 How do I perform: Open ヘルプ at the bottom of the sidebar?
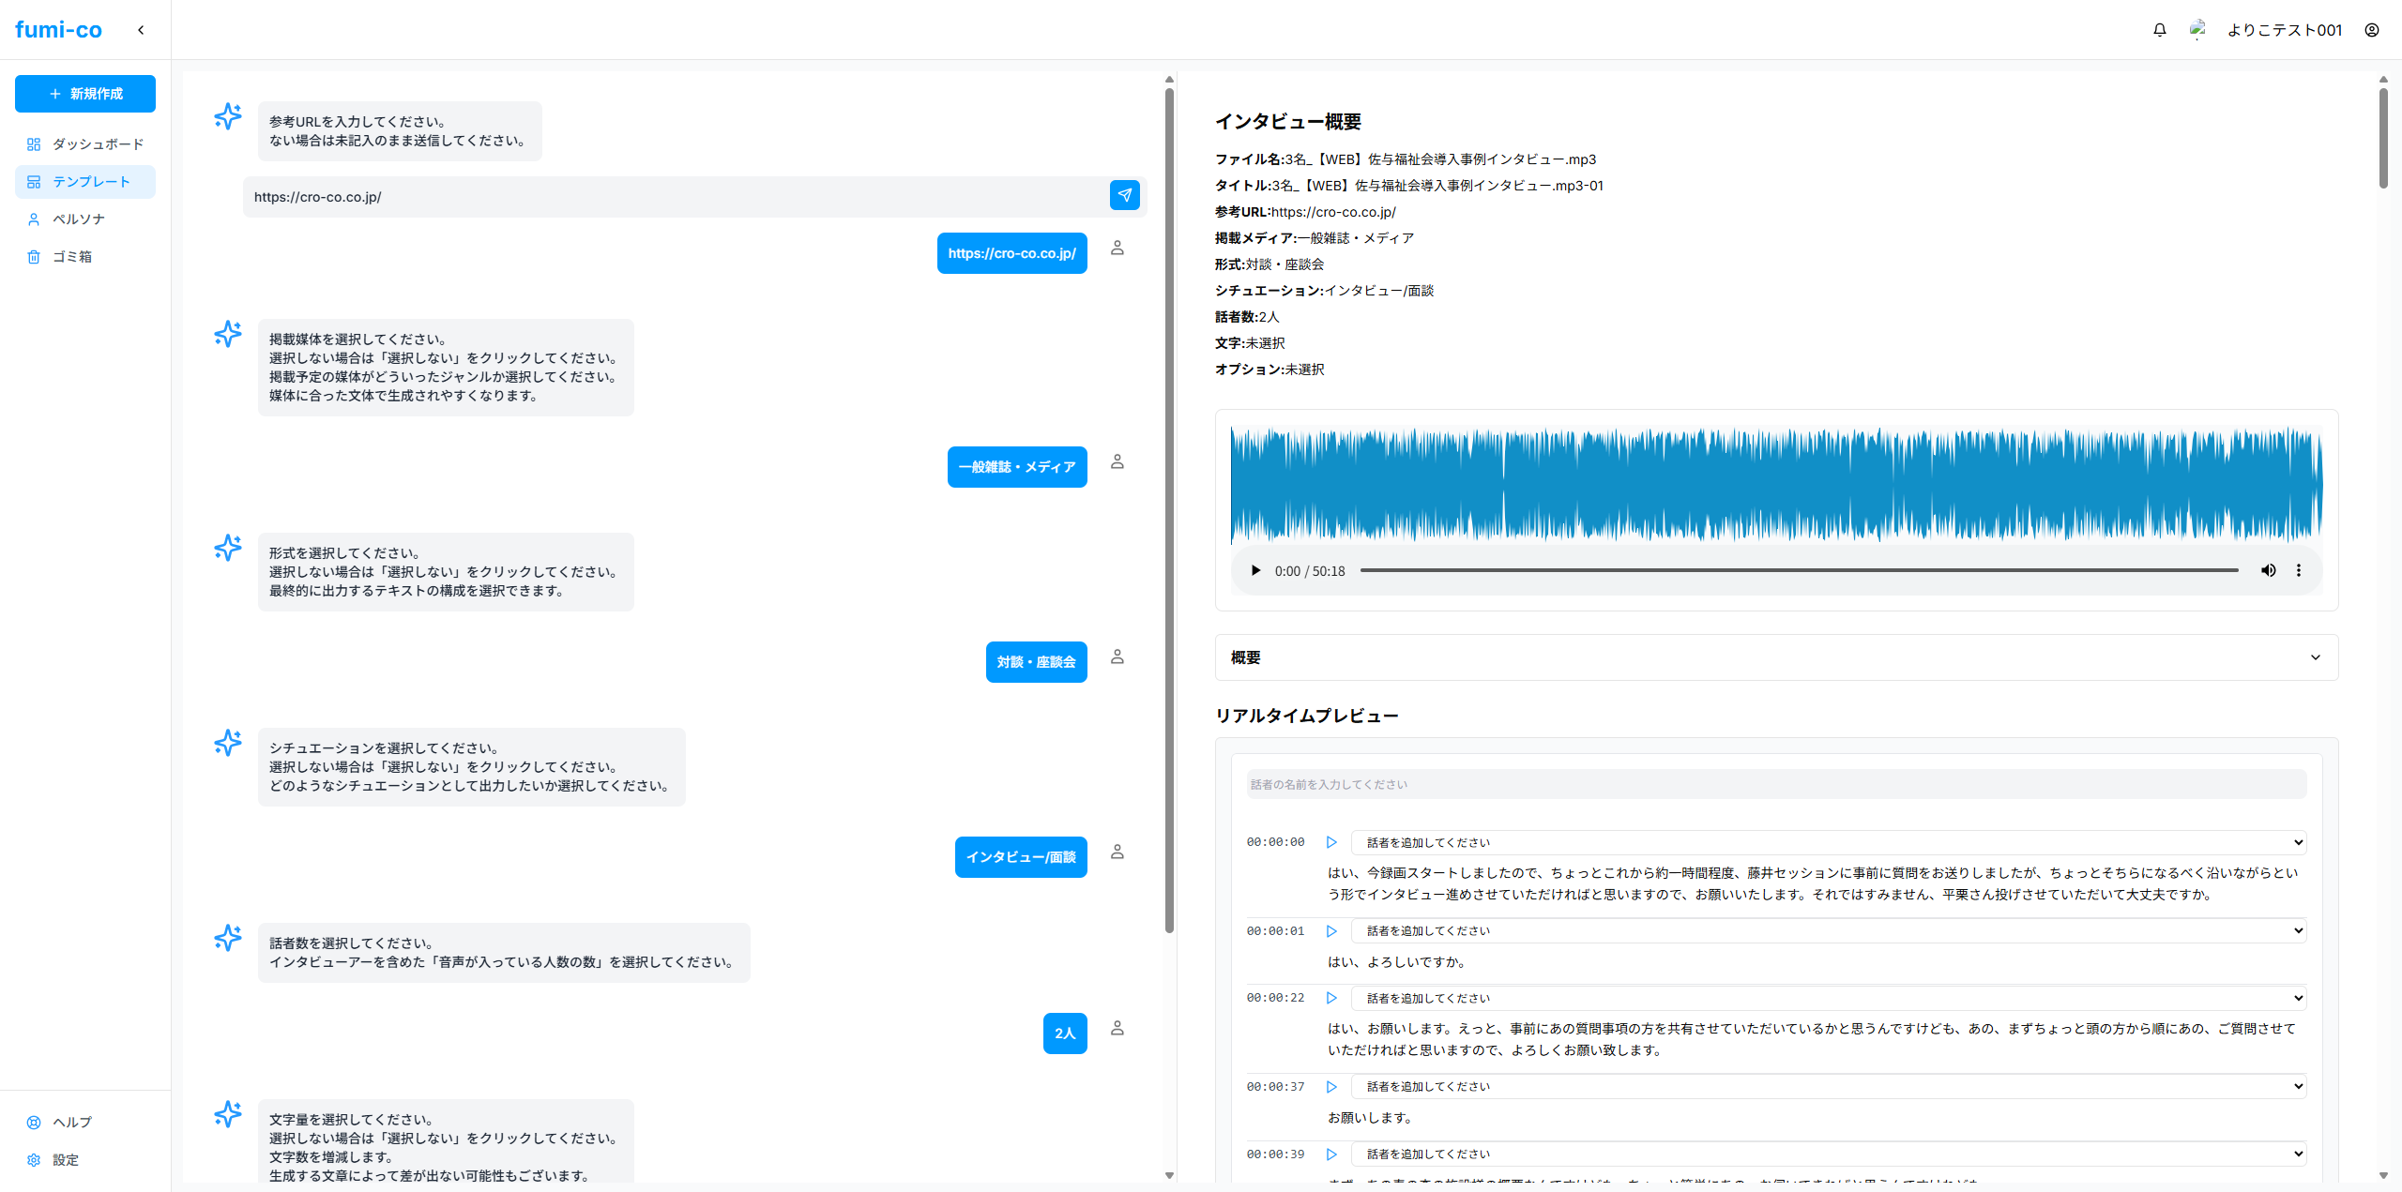[x=70, y=1123]
